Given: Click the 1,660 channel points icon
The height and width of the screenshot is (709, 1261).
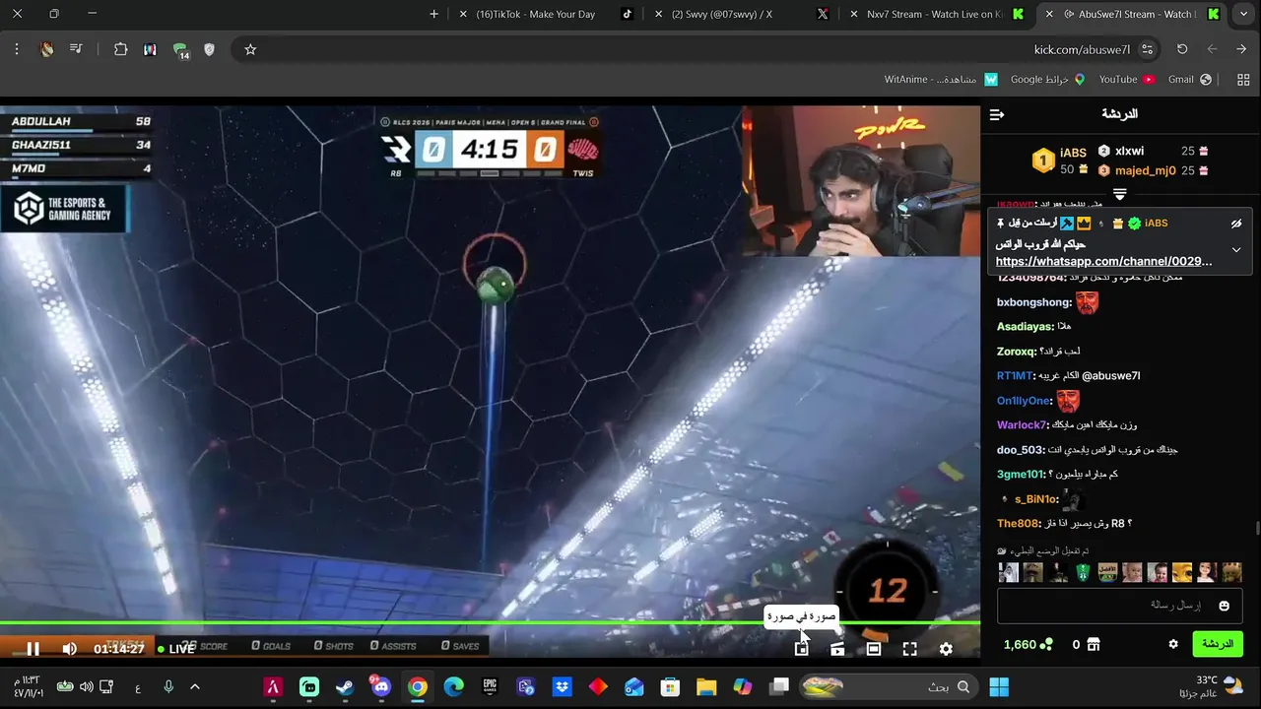Looking at the screenshot, I should pyautogui.click(x=1046, y=644).
